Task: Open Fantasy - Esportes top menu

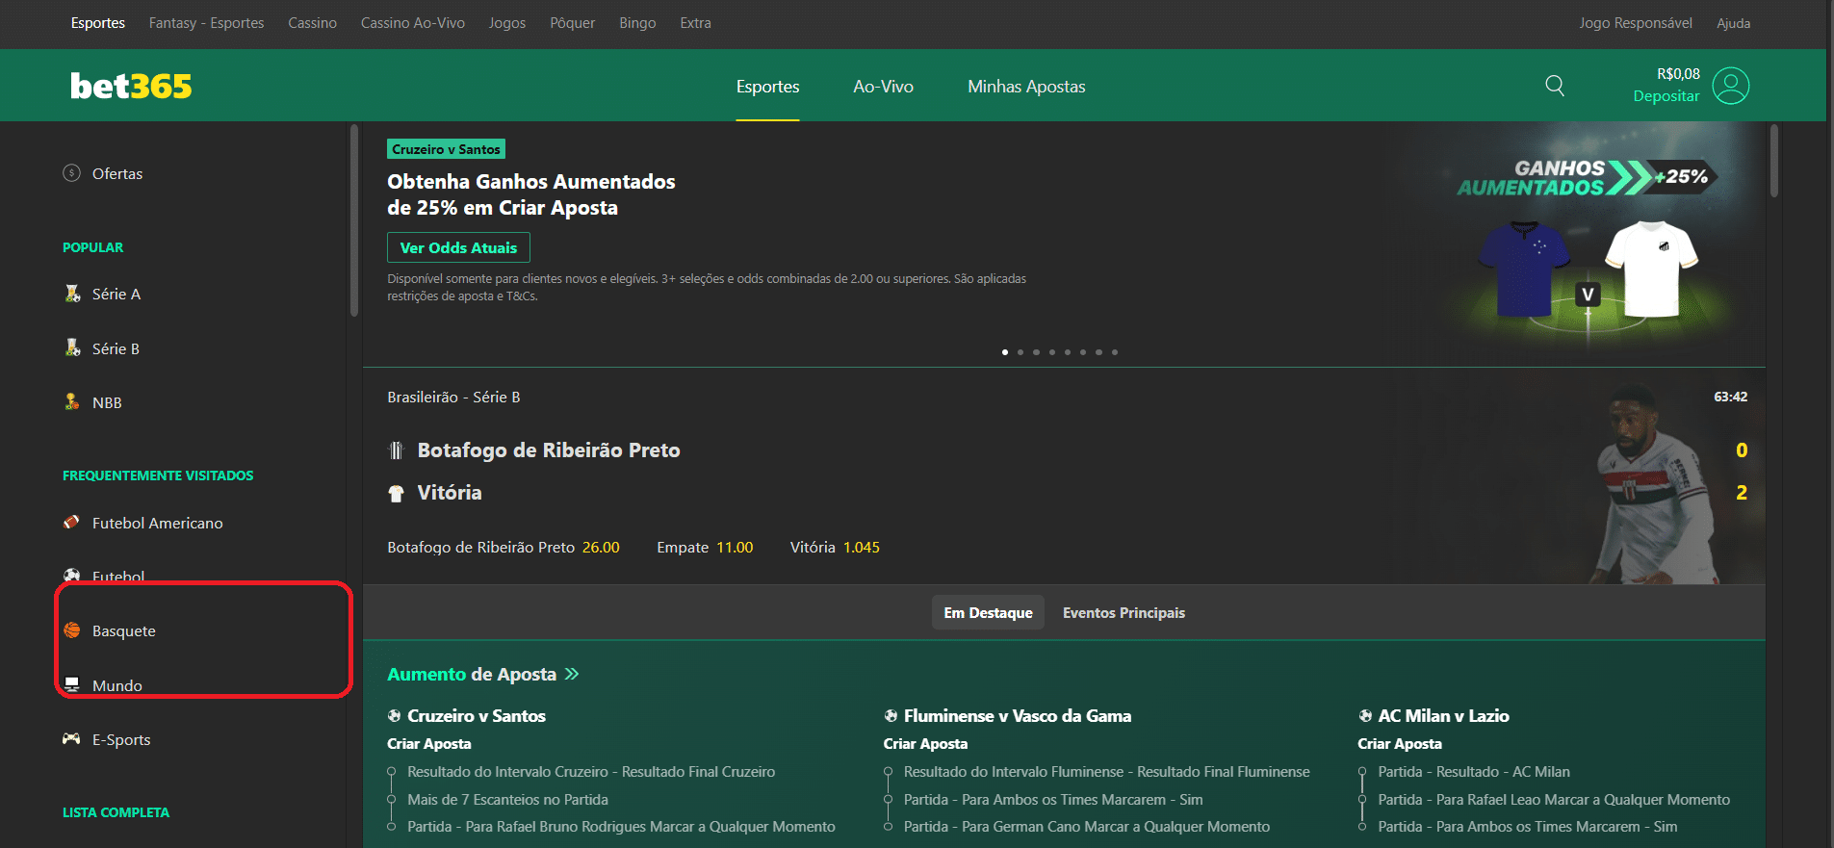Action: [207, 23]
